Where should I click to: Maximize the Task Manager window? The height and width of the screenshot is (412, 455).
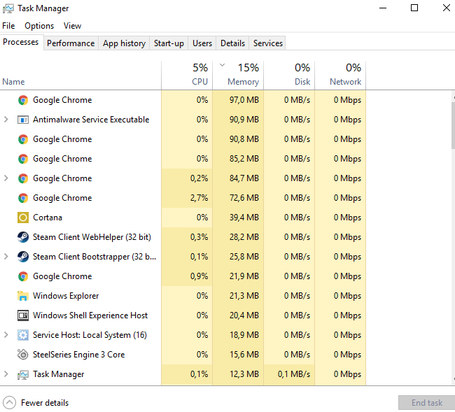[x=414, y=8]
